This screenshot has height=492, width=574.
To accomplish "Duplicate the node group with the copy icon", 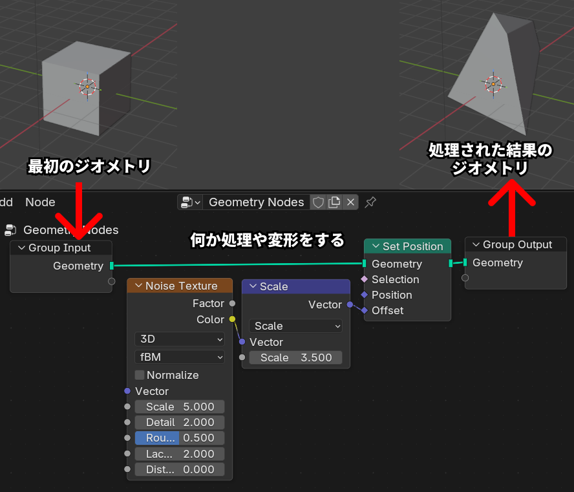I will 334,202.
